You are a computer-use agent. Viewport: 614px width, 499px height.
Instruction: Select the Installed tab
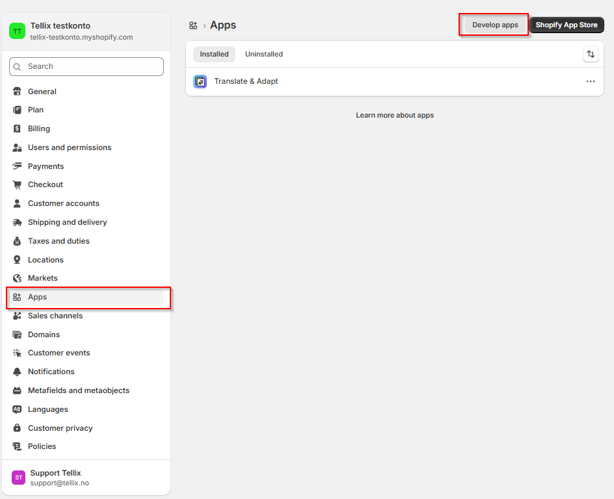(x=214, y=55)
